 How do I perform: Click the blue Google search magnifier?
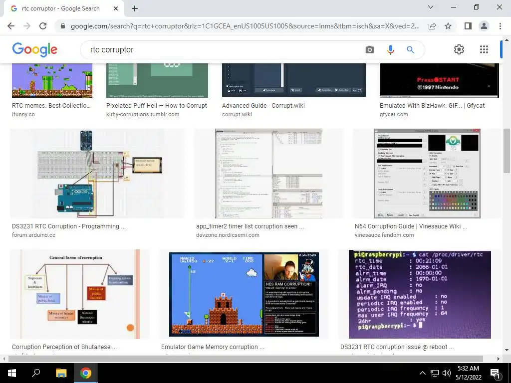(x=410, y=49)
